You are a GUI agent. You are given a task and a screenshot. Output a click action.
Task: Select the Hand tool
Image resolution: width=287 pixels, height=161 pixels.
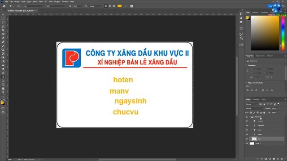coord(3,89)
